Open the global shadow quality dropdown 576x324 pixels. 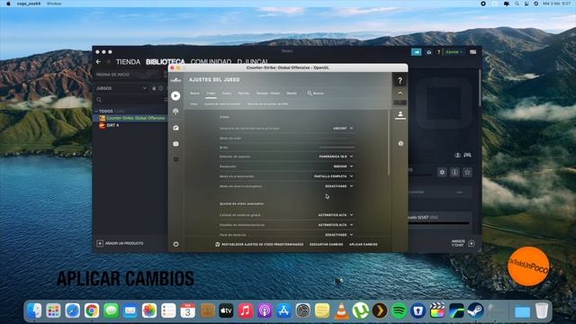(x=336, y=215)
